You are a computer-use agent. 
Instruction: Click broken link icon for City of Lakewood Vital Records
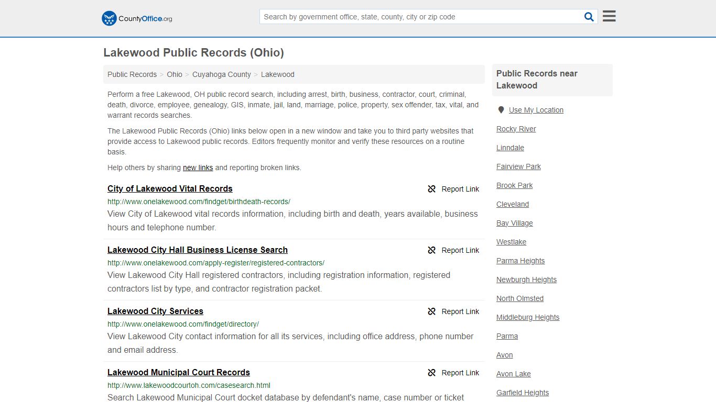(x=432, y=189)
